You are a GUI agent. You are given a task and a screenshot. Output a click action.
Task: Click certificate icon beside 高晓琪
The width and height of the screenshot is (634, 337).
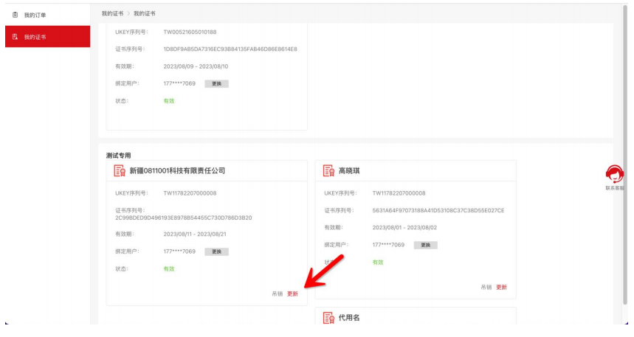coord(328,170)
